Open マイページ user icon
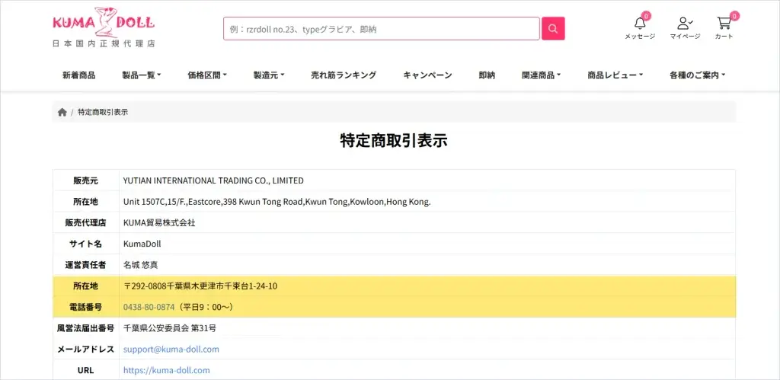The image size is (780, 380). click(685, 24)
